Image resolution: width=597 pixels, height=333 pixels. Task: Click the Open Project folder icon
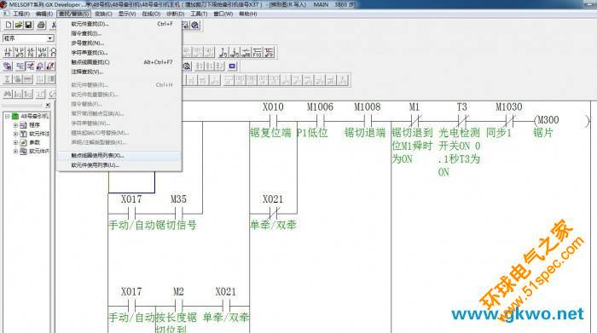18,26
